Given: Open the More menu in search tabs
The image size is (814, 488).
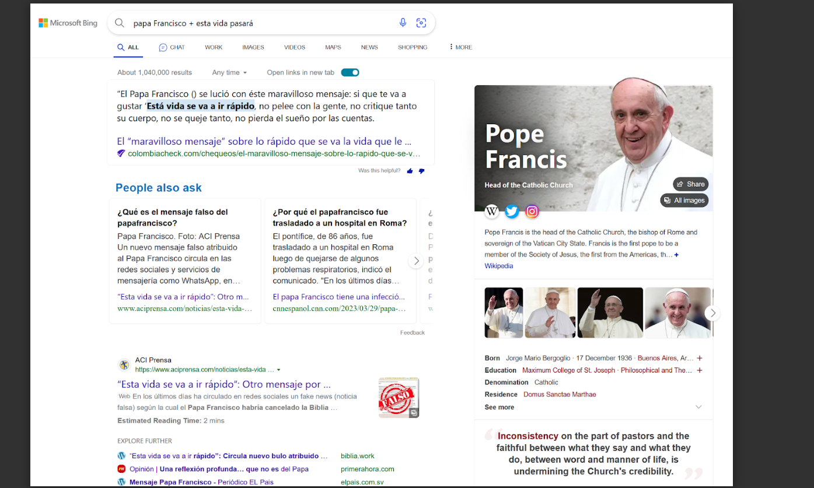Looking at the screenshot, I should (460, 47).
